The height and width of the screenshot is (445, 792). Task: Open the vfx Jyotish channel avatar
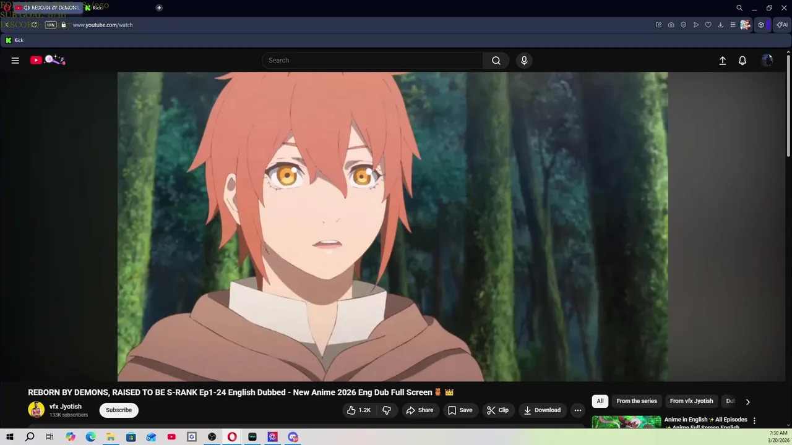coord(37,410)
